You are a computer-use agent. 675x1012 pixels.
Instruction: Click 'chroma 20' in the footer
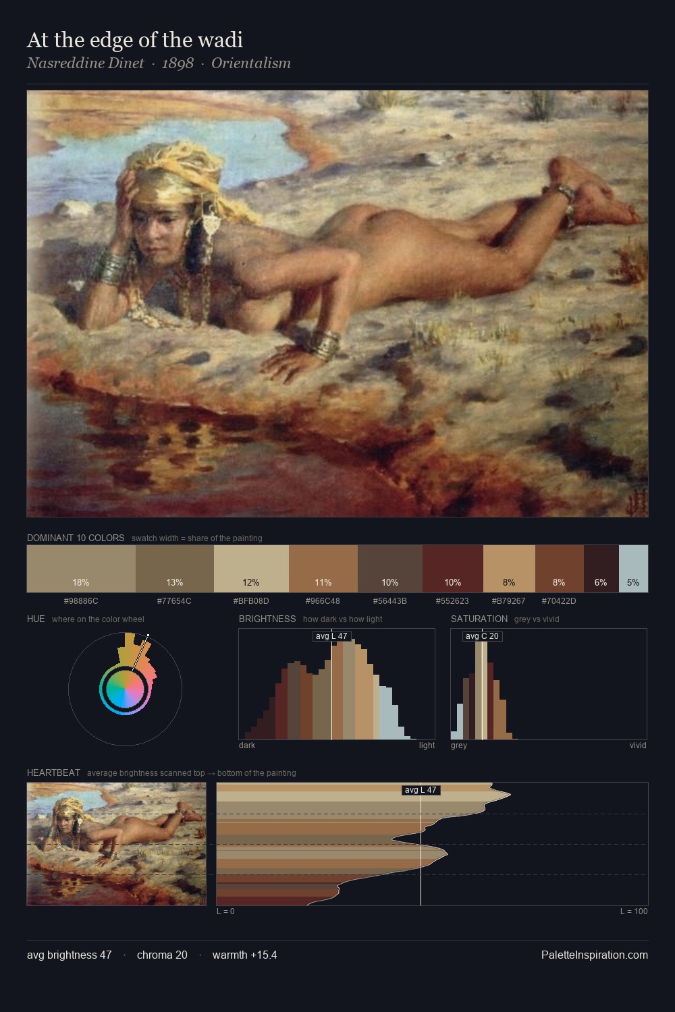[x=162, y=955]
